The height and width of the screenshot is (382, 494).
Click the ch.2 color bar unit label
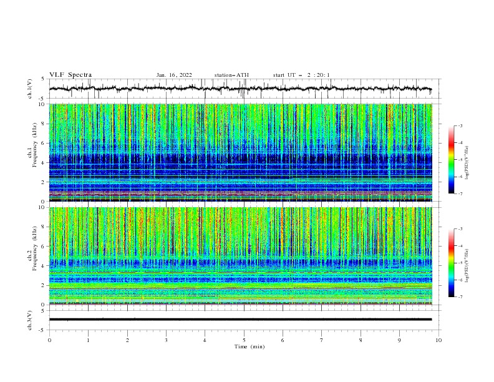[x=467, y=265]
